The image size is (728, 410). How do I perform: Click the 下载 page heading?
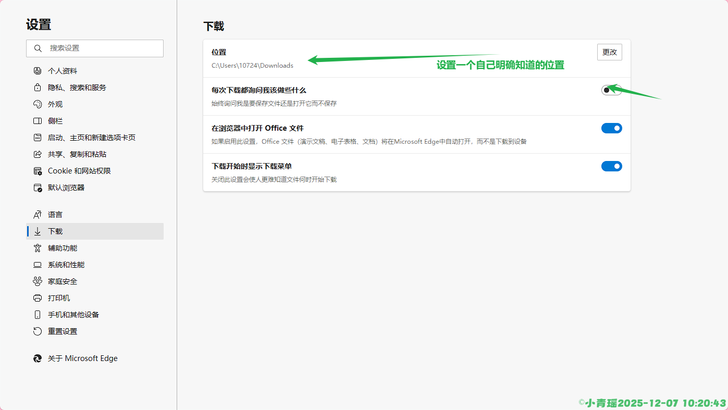click(x=214, y=27)
